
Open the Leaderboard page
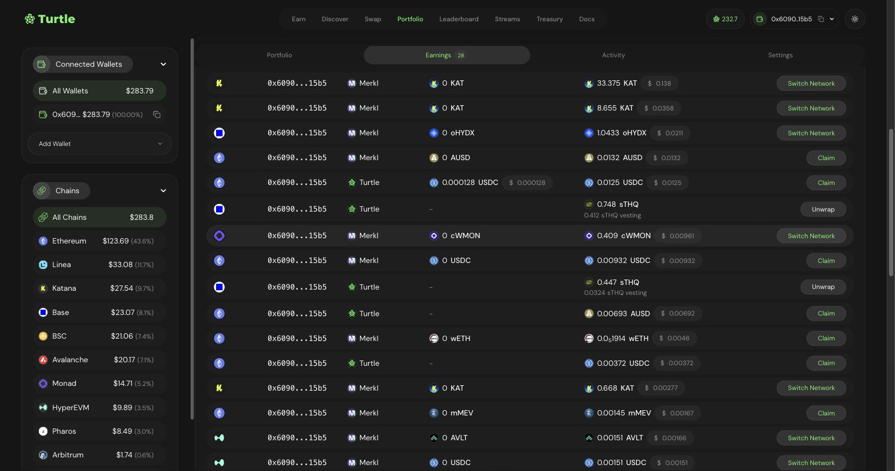pos(459,19)
